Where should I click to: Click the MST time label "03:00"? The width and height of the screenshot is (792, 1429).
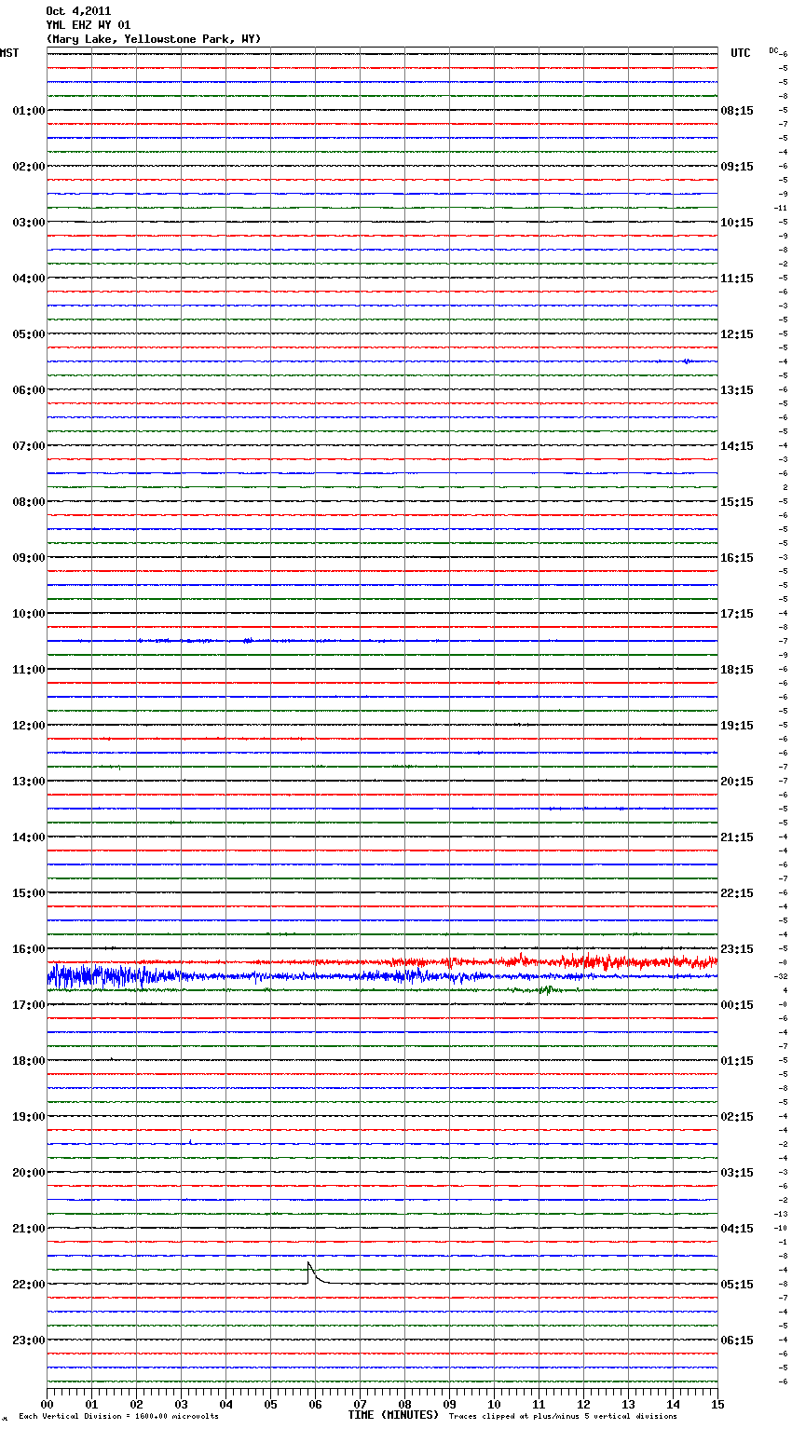pos(29,223)
